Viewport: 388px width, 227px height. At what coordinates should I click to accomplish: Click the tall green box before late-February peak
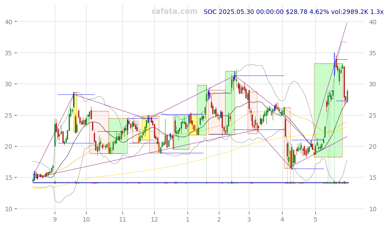[230, 103]
